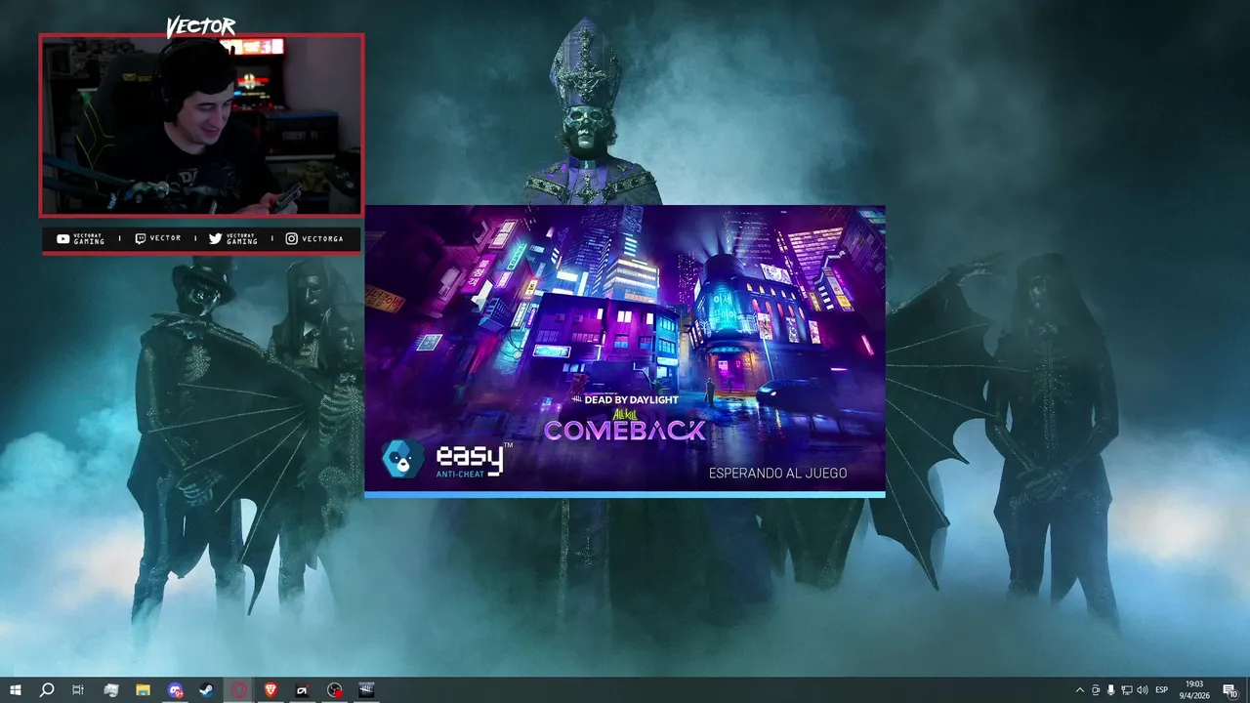Click the Twitch 'VECTOR' label
The height and width of the screenshot is (703, 1250).
[x=158, y=238]
